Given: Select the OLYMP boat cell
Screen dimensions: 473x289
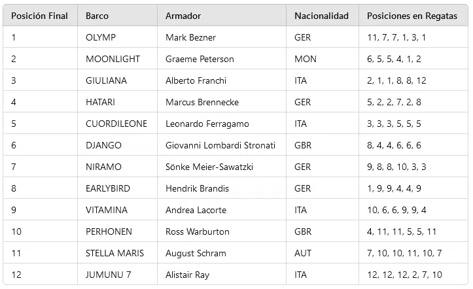Looking at the screenshot, I should click(x=100, y=37).
